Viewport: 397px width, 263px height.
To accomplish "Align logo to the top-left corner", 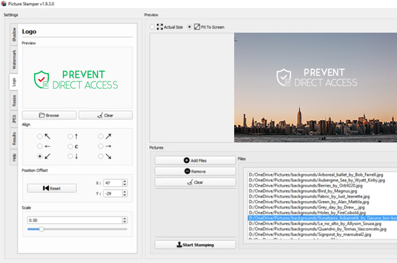I will tap(41, 136).
